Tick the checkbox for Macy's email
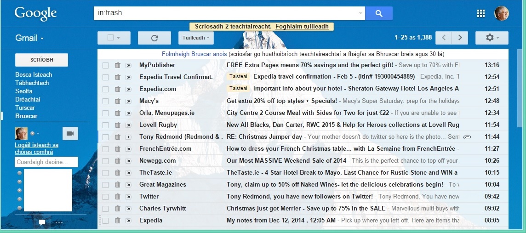The width and height of the screenshot is (526, 233). (106, 101)
